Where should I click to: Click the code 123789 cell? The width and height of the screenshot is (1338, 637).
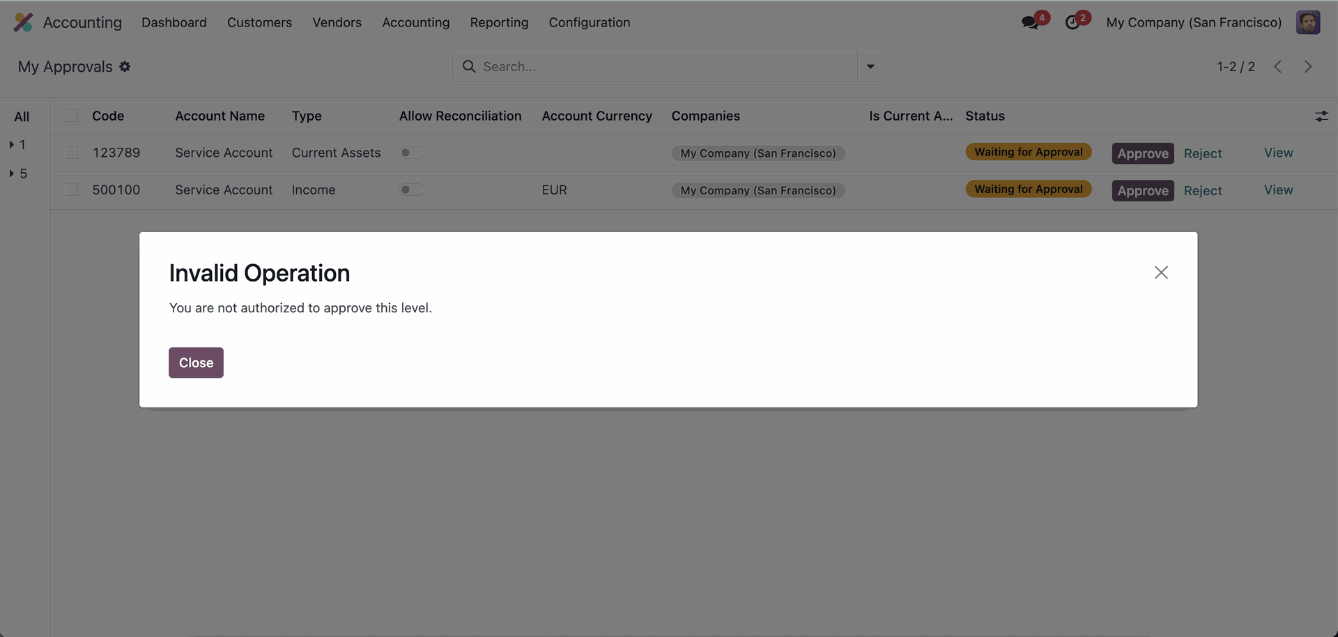(x=116, y=153)
